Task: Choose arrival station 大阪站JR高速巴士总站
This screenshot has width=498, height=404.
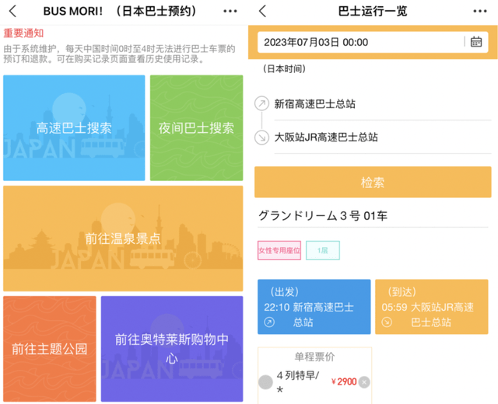Action: pyautogui.click(x=383, y=138)
